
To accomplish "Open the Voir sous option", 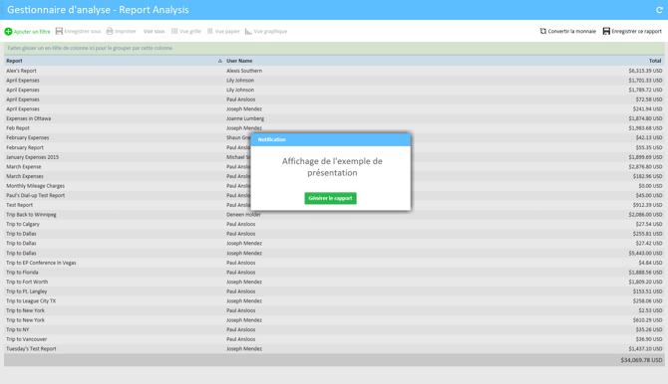I will point(154,31).
